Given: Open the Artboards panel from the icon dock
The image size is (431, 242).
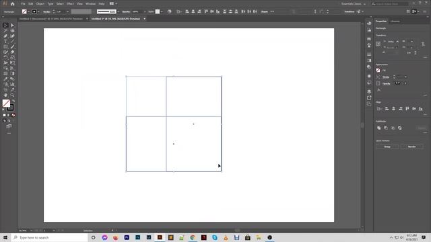Looking at the screenshot, I should pos(369,104).
